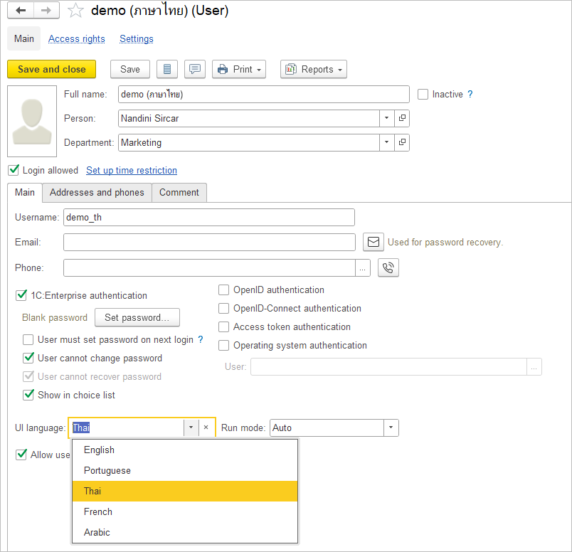Switch to Addresses and phones tab

point(97,193)
